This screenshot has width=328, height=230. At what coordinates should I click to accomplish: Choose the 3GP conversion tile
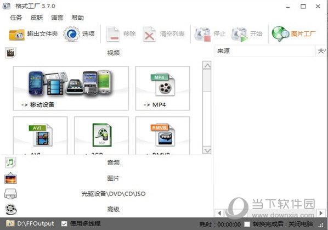101,136
